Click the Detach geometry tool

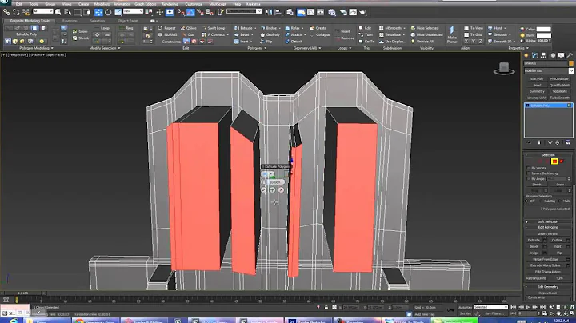click(294, 41)
